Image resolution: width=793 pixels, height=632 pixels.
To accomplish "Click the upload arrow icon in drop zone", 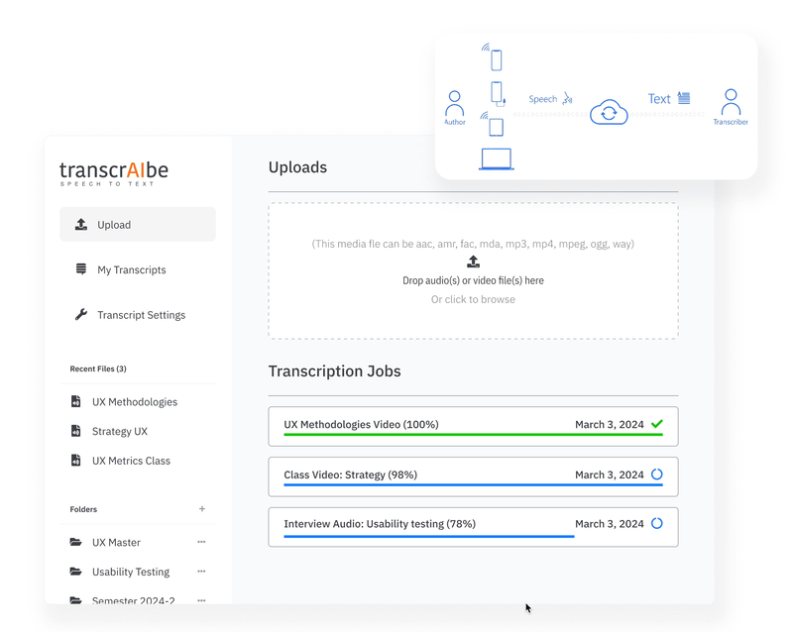I will 473,261.
